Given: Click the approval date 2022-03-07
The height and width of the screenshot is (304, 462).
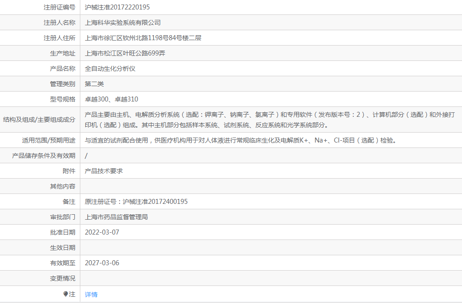Looking at the screenshot, I should [103, 232].
